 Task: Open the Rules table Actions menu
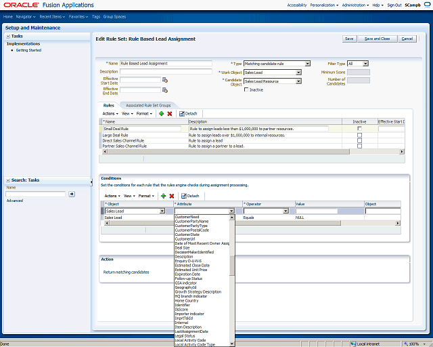pos(110,113)
